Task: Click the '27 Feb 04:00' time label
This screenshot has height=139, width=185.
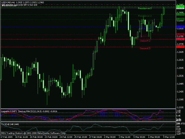Action: [x=95, y=137]
